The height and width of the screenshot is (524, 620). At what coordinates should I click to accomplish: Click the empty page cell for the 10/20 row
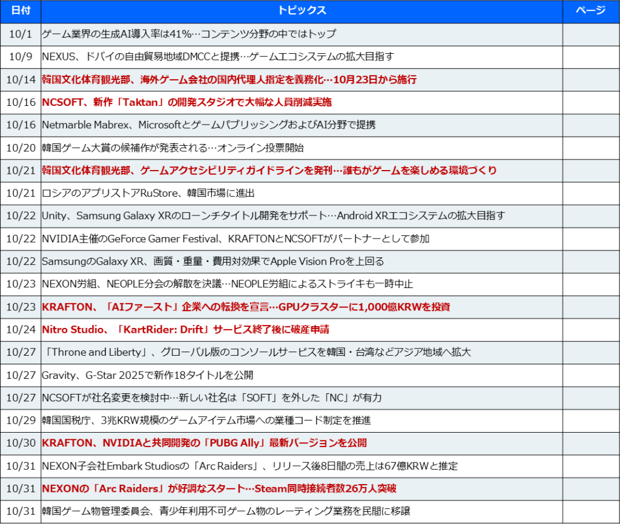pyautogui.click(x=590, y=148)
